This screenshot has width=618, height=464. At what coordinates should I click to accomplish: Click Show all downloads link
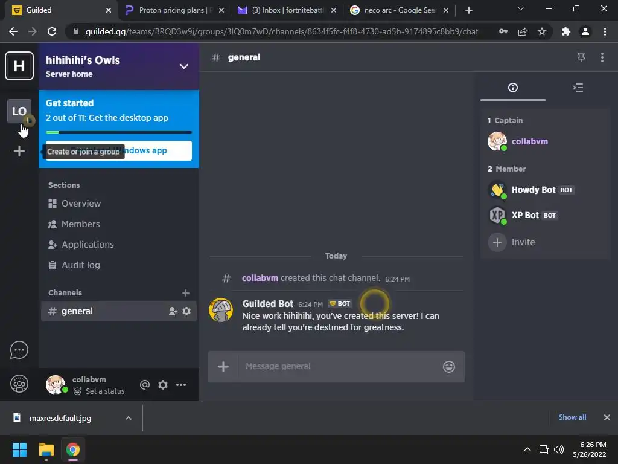coord(572,417)
